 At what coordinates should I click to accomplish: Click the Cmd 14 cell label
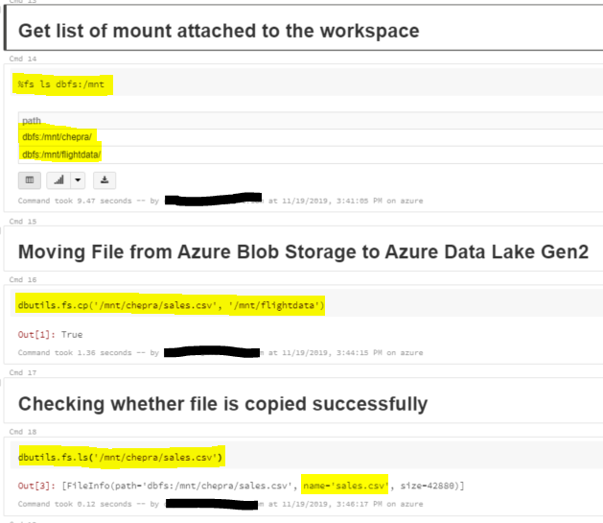pos(23,59)
